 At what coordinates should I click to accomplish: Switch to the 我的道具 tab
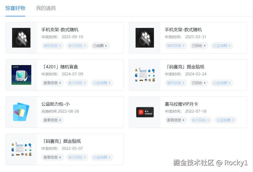tap(46, 8)
